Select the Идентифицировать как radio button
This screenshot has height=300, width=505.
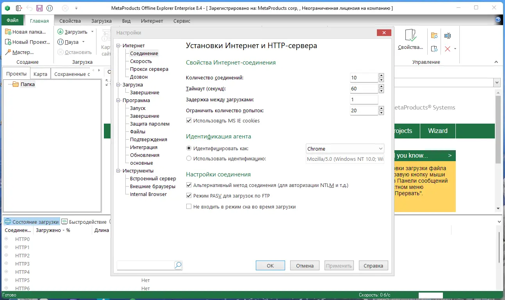click(189, 149)
